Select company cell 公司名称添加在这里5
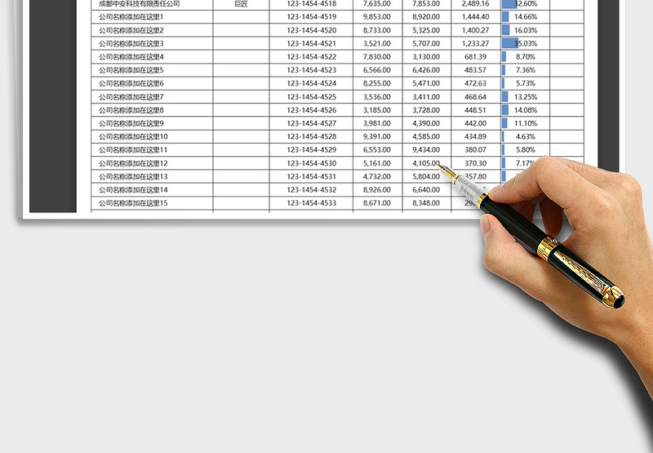Viewport: 653px width, 453px height. (x=152, y=70)
